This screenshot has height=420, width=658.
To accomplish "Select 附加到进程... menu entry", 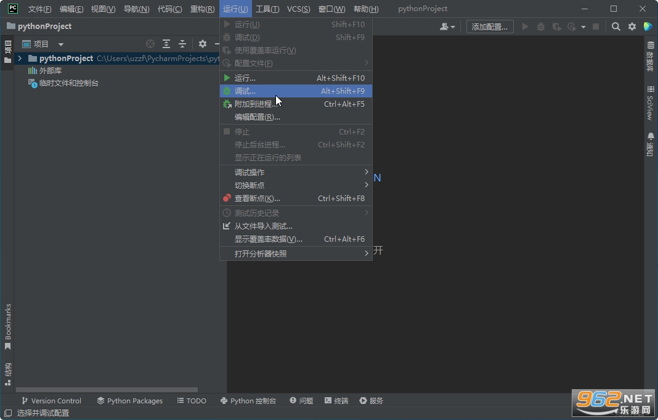I will (x=296, y=104).
